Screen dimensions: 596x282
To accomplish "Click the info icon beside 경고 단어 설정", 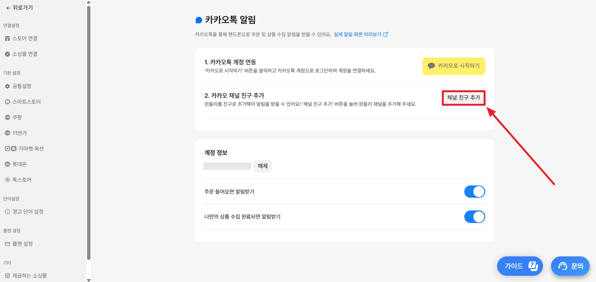I will tap(7, 212).
